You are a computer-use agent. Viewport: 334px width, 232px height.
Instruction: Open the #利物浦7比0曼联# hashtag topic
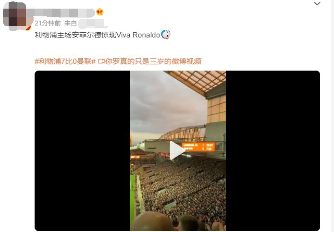click(x=65, y=61)
